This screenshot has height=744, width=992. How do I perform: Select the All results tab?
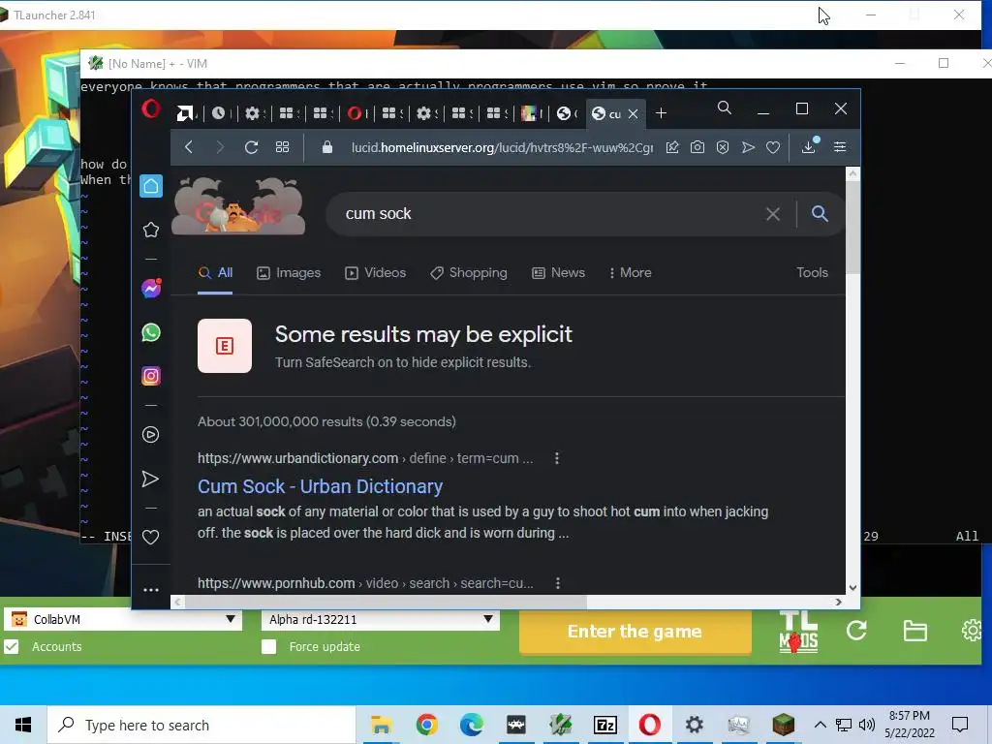coord(215,272)
